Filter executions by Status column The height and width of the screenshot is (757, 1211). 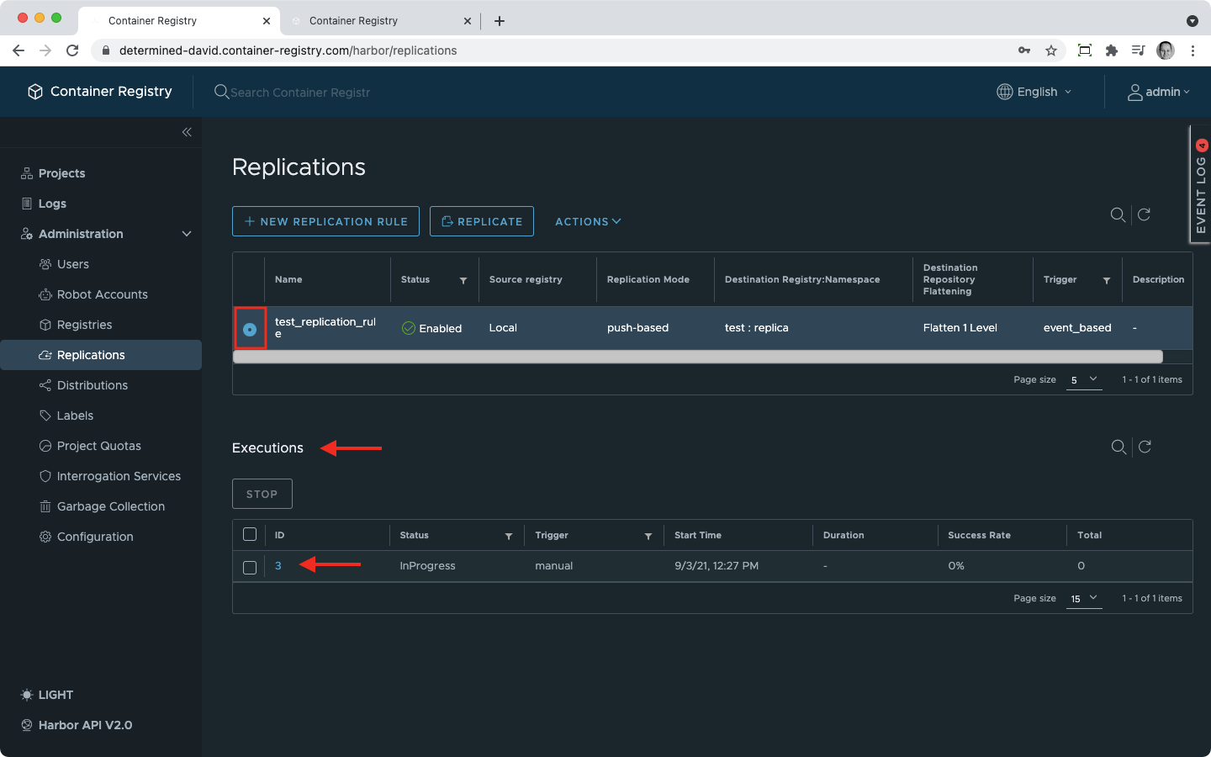[509, 536]
